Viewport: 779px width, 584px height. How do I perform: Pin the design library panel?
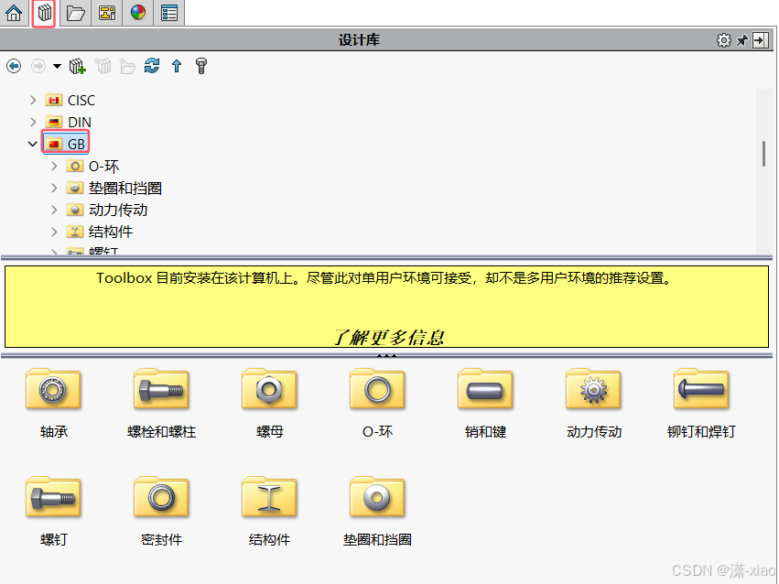point(741,40)
